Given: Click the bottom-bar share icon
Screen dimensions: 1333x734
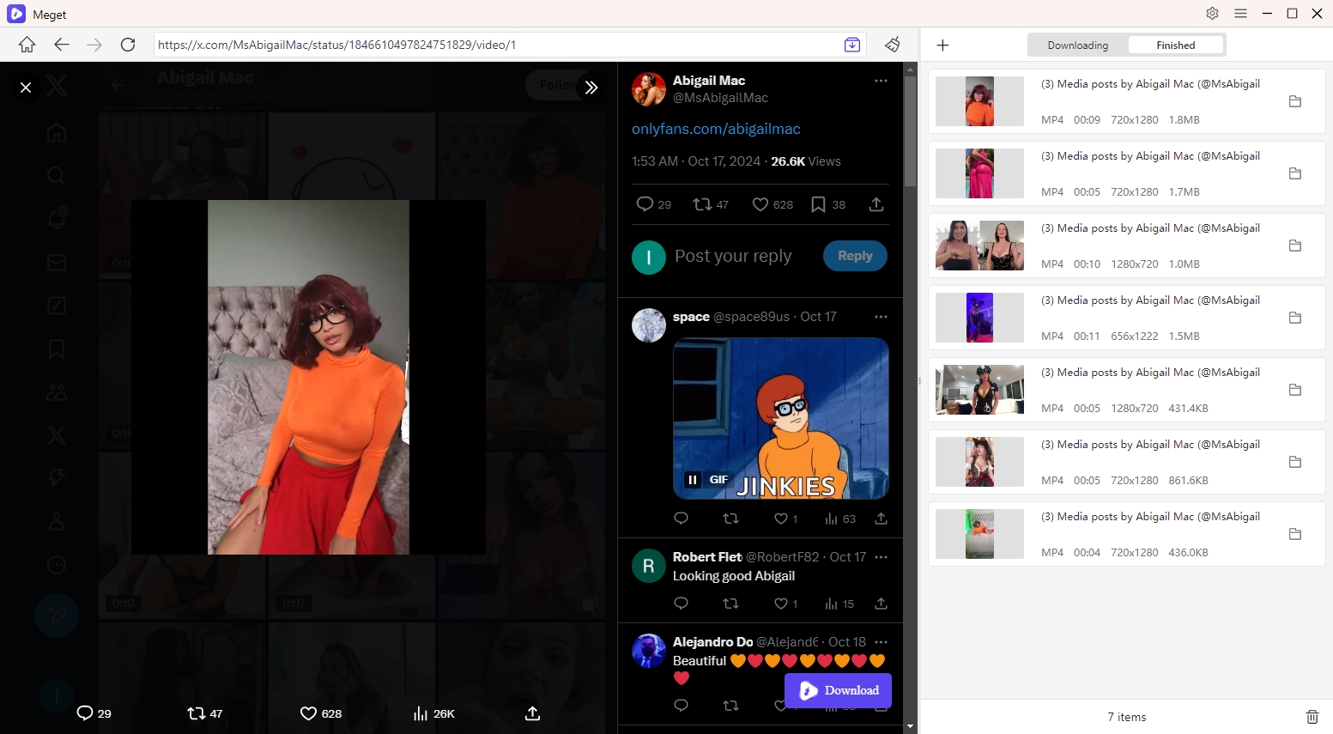Looking at the screenshot, I should point(532,713).
